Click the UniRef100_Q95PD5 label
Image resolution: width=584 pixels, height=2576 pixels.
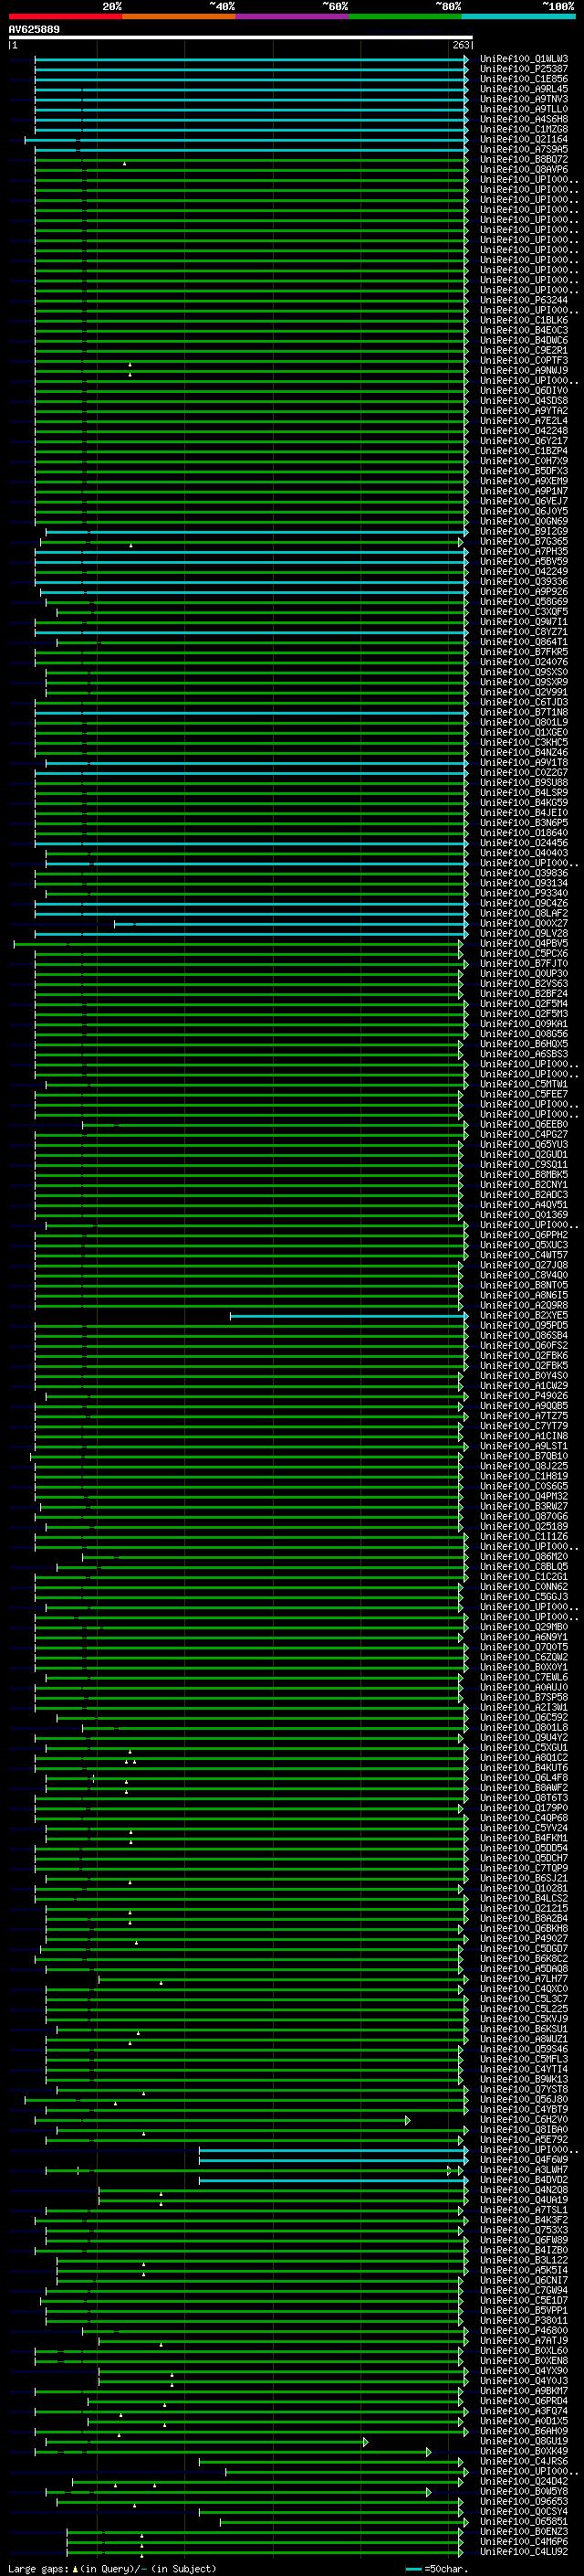(x=524, y=1326)
